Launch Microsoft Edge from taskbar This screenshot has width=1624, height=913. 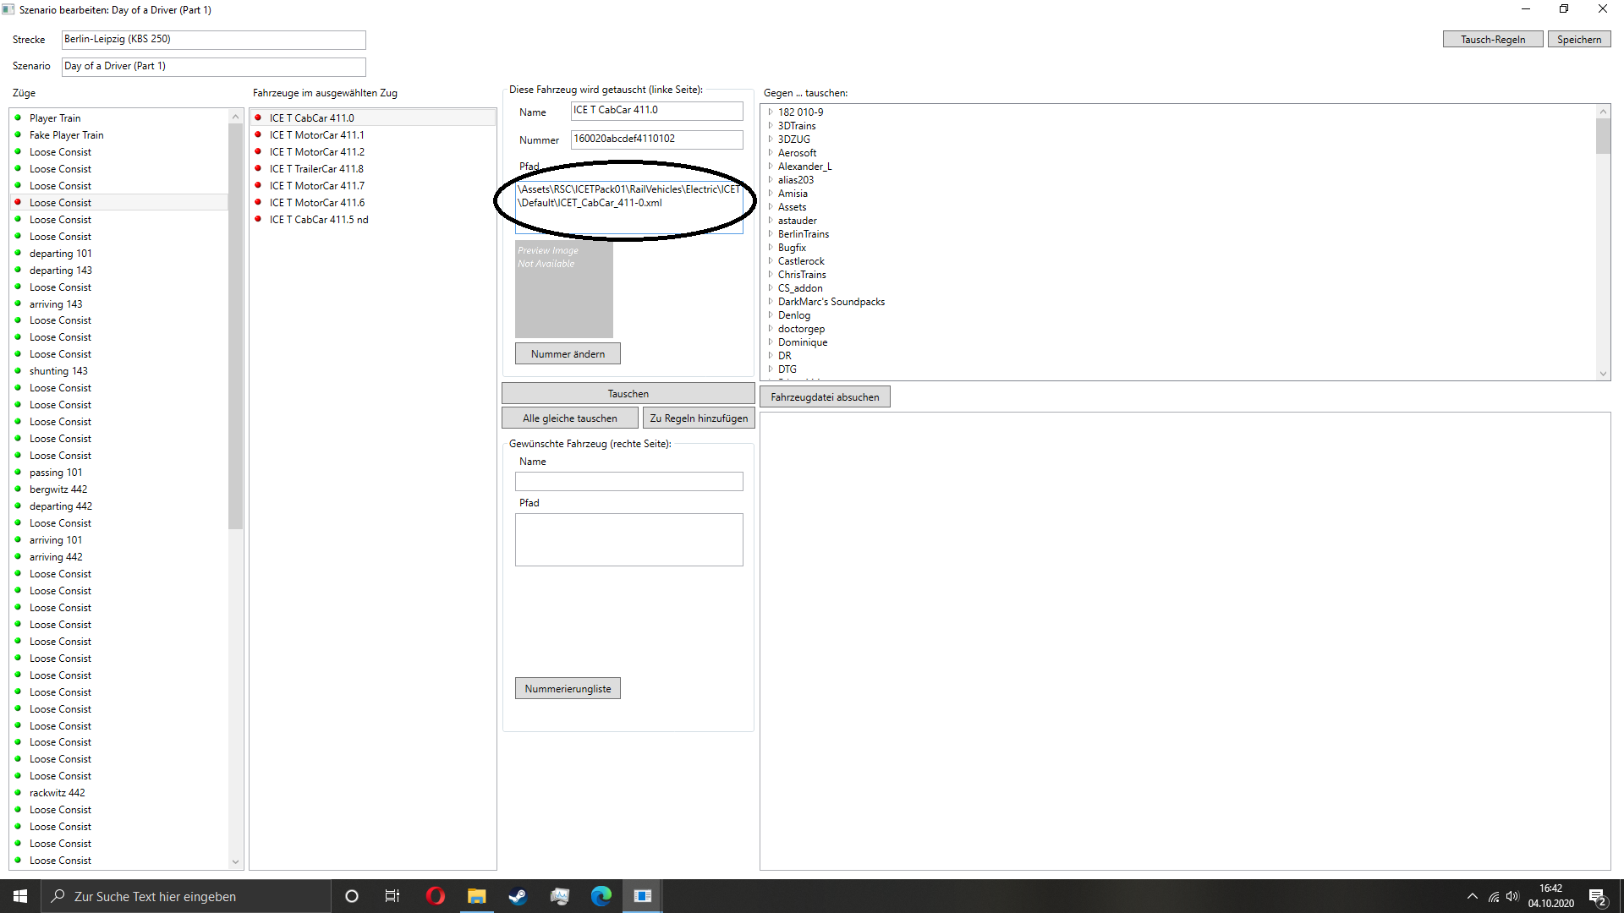tap(601, 896)
